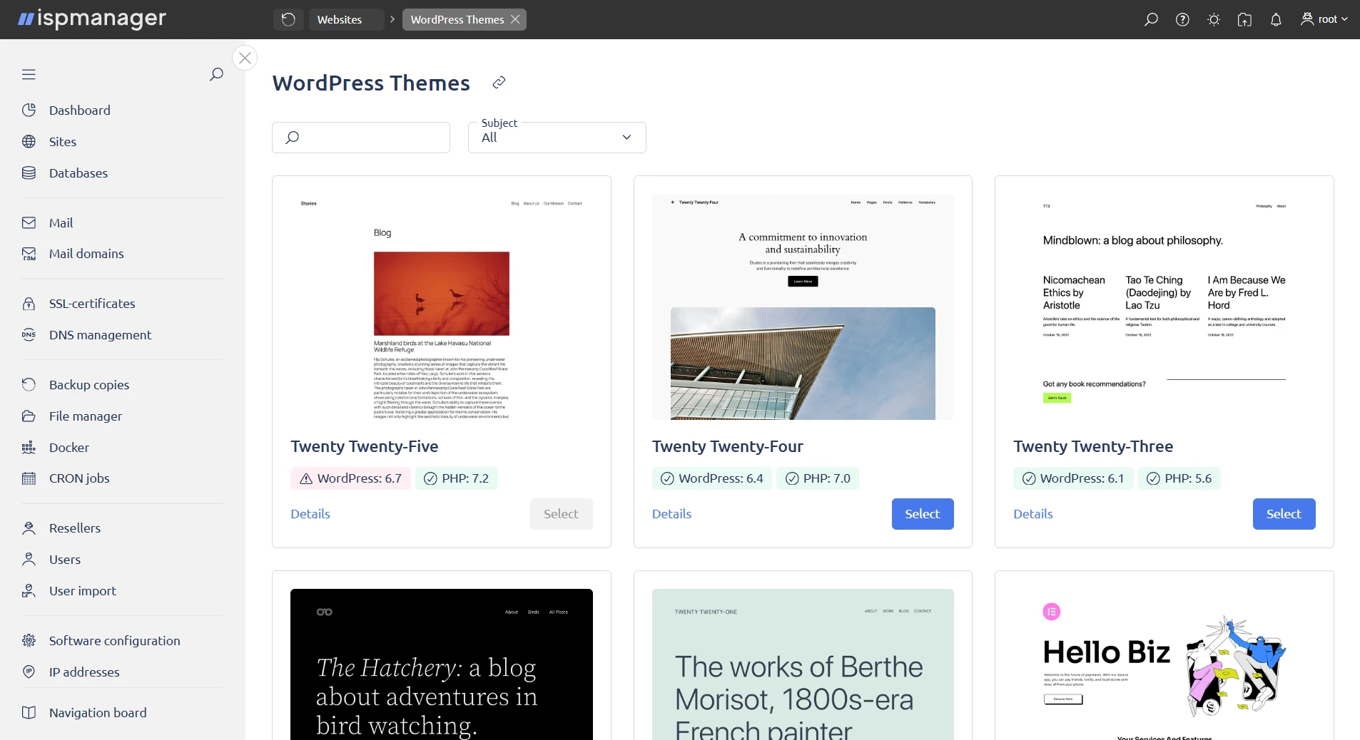1360x740 pixels.
Task: Open DNS management menu item
Action: [x=101, y=335]
